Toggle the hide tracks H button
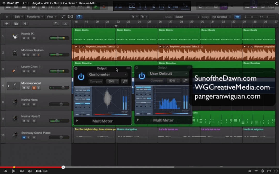 pyautogui.click(x=25, y=24)
